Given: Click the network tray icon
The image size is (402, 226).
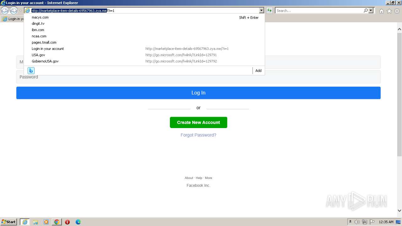Looking at the screenshot, I should 365,222.
